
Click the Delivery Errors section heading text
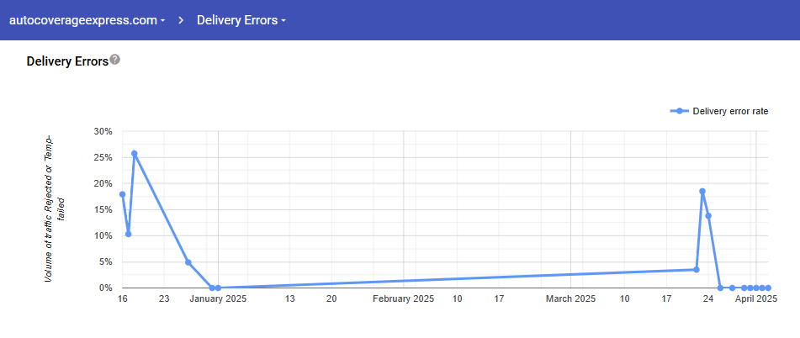click(x=67, y=61)
